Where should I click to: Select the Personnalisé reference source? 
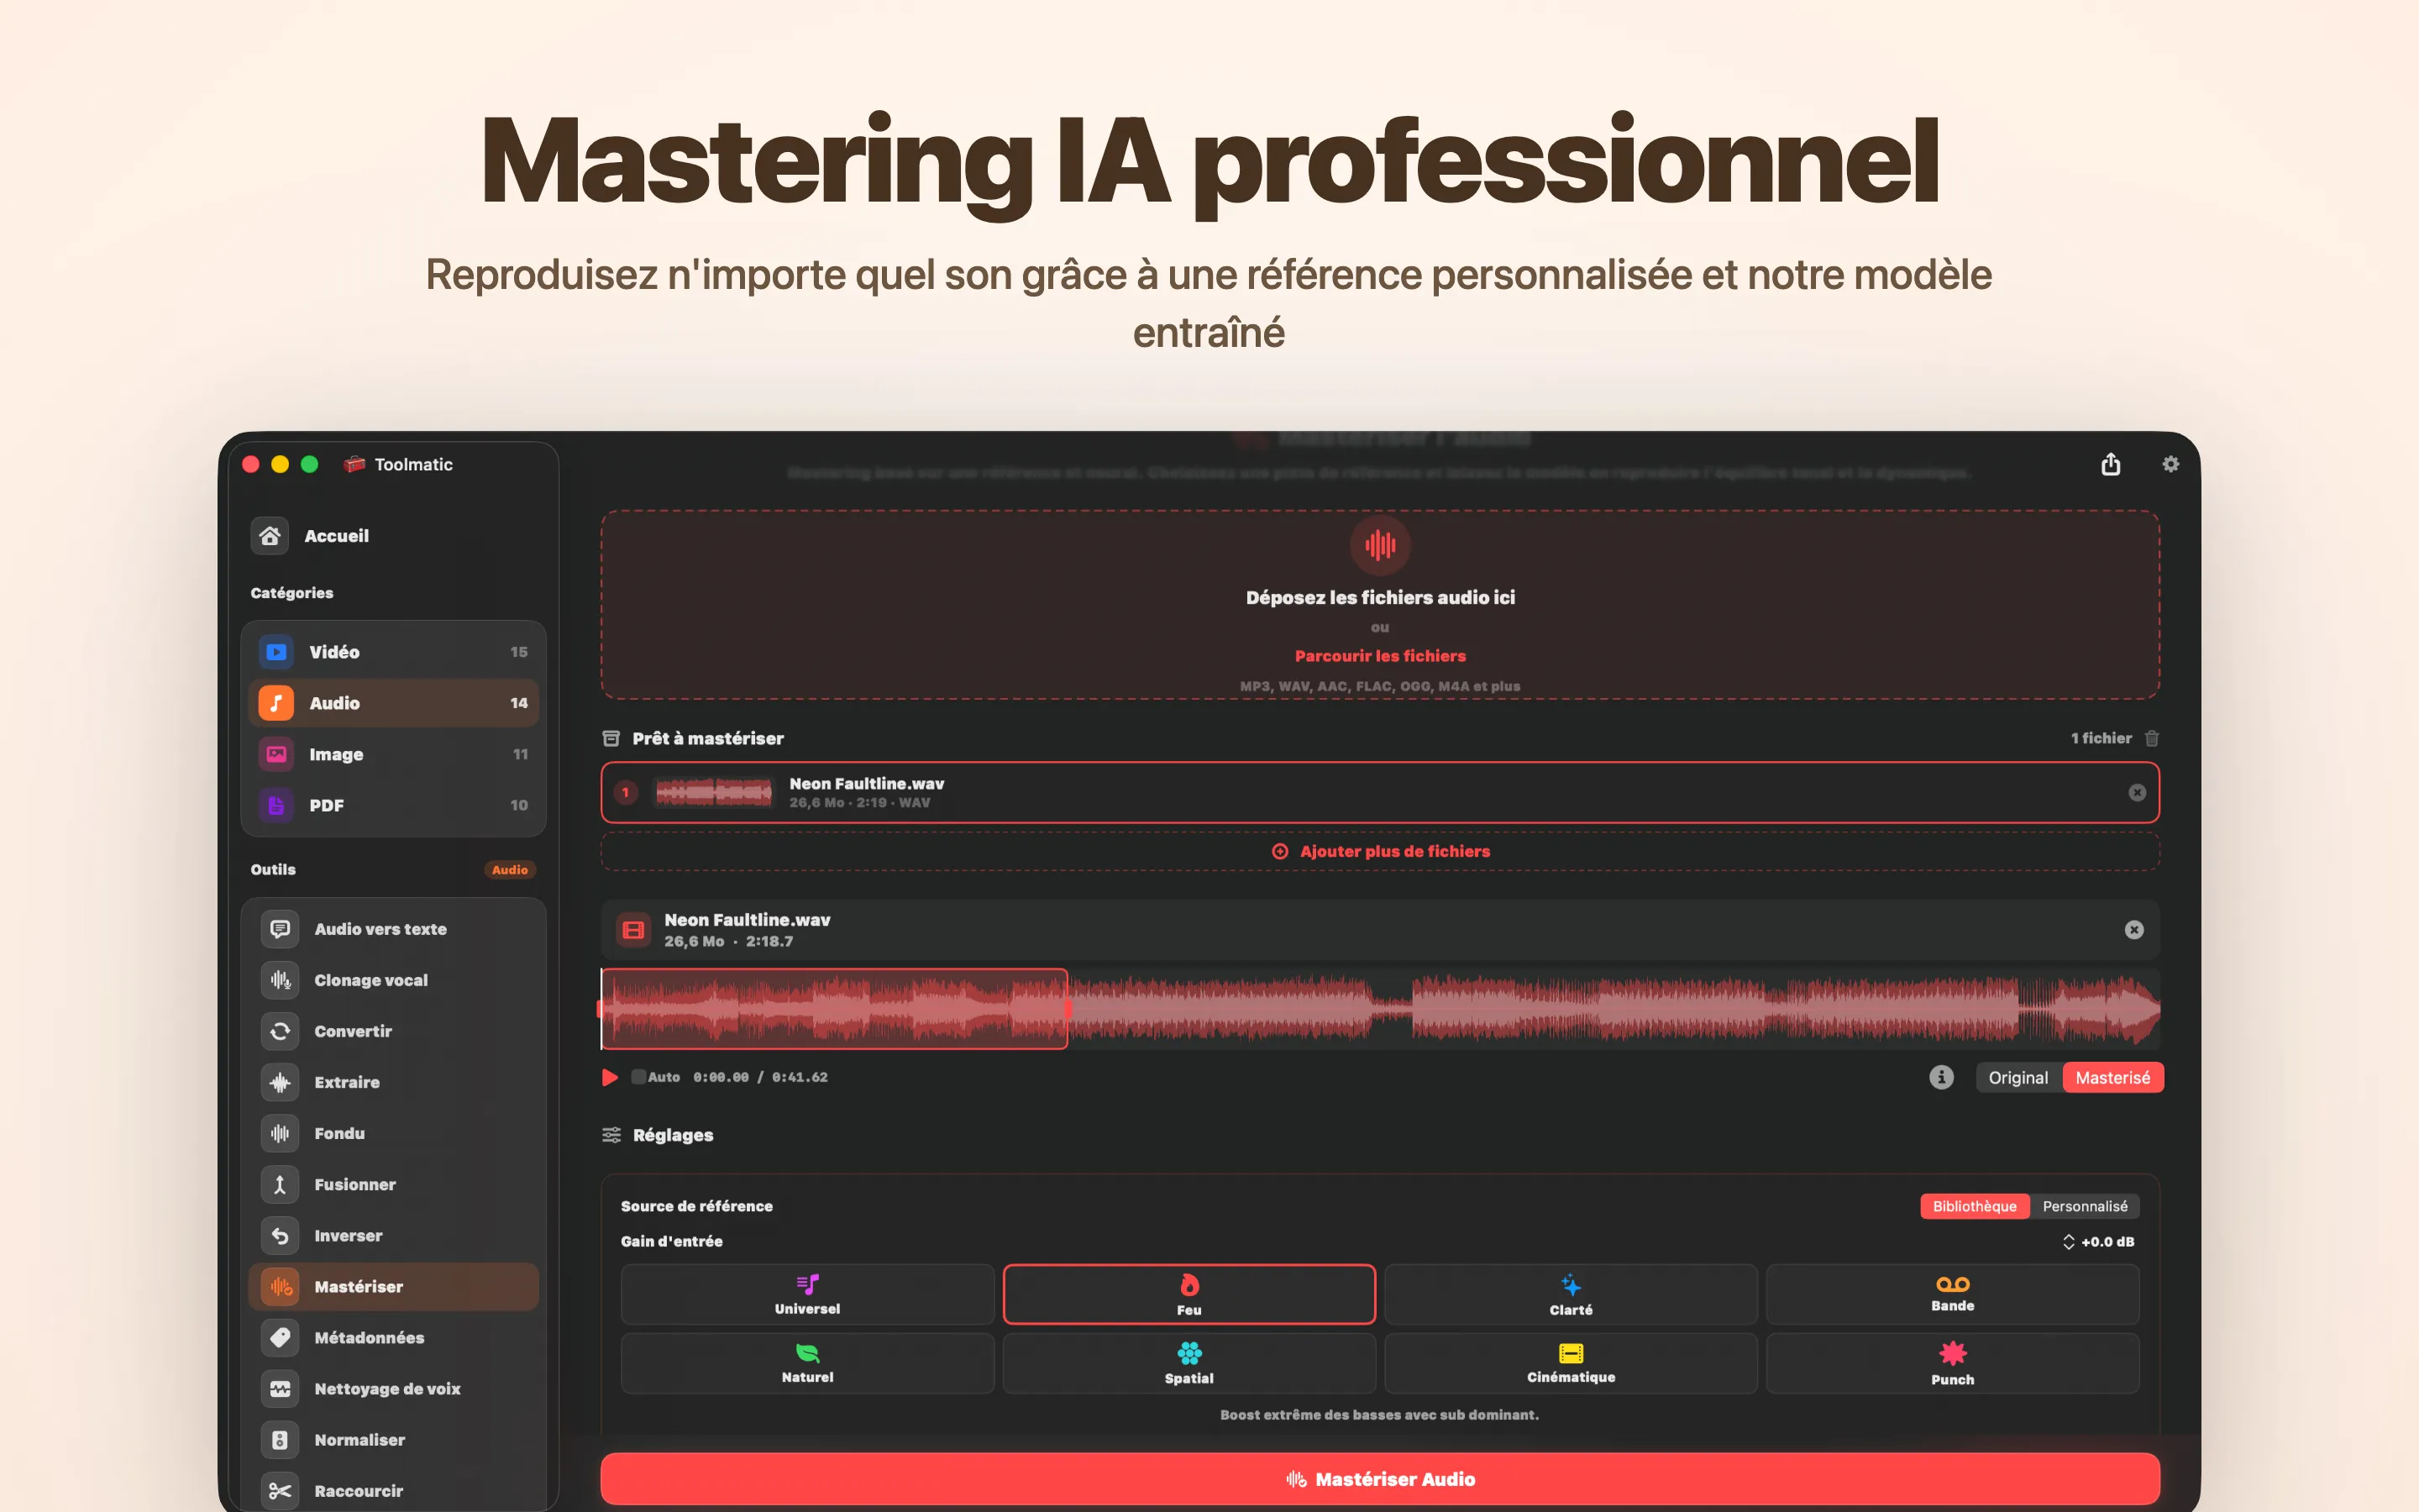(x=2086, y=1206)
